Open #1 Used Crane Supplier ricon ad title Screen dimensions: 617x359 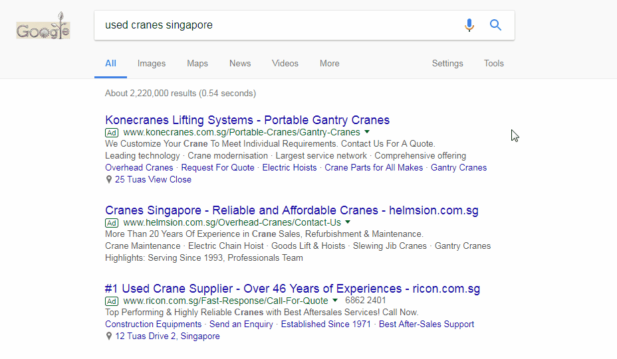(293, 289)
